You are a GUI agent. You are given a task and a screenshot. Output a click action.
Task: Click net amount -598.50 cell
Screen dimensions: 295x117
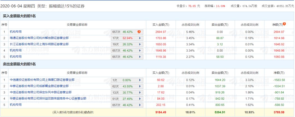tap(279, 105)
